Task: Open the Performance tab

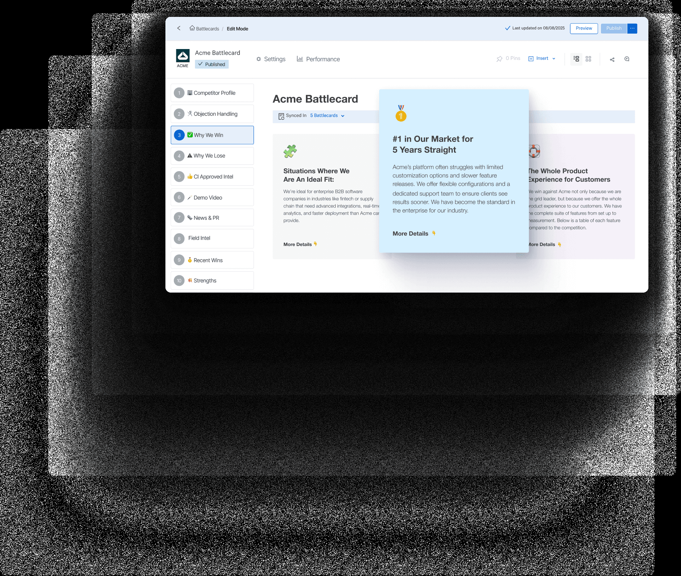Action: [x=318, y=59]
